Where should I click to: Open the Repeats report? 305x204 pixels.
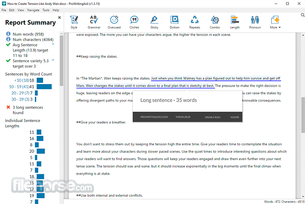coord(195,22)
